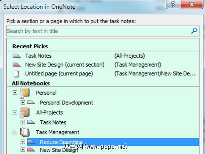Expand the Reduce Downtime section

(x=23, y=142)
